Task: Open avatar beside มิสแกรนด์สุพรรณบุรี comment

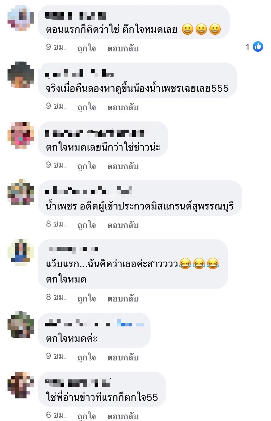Action: pyautogui.click(x=21, y=192)
